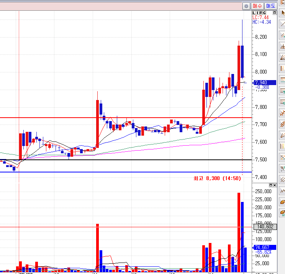Select the wave zigzag line tool
285x274 pixels.
click(282, 191)
